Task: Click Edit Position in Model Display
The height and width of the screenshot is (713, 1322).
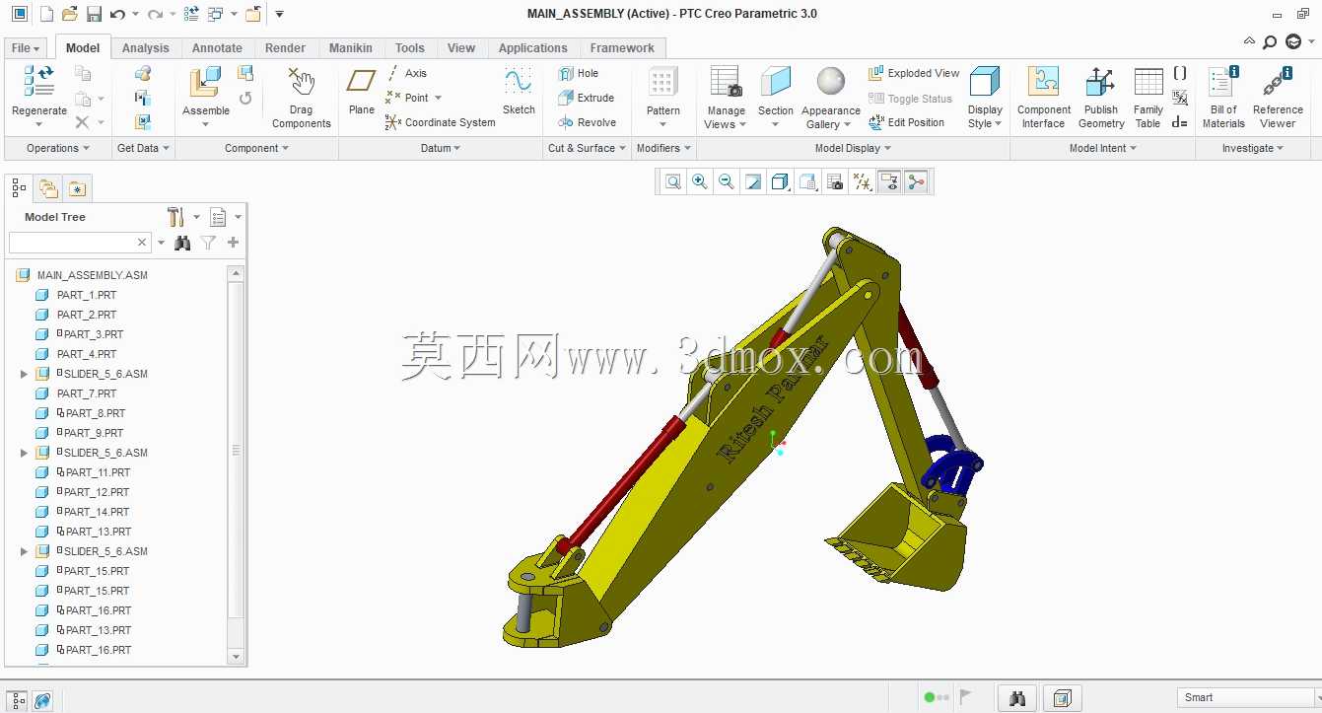Action: point(906,122)
